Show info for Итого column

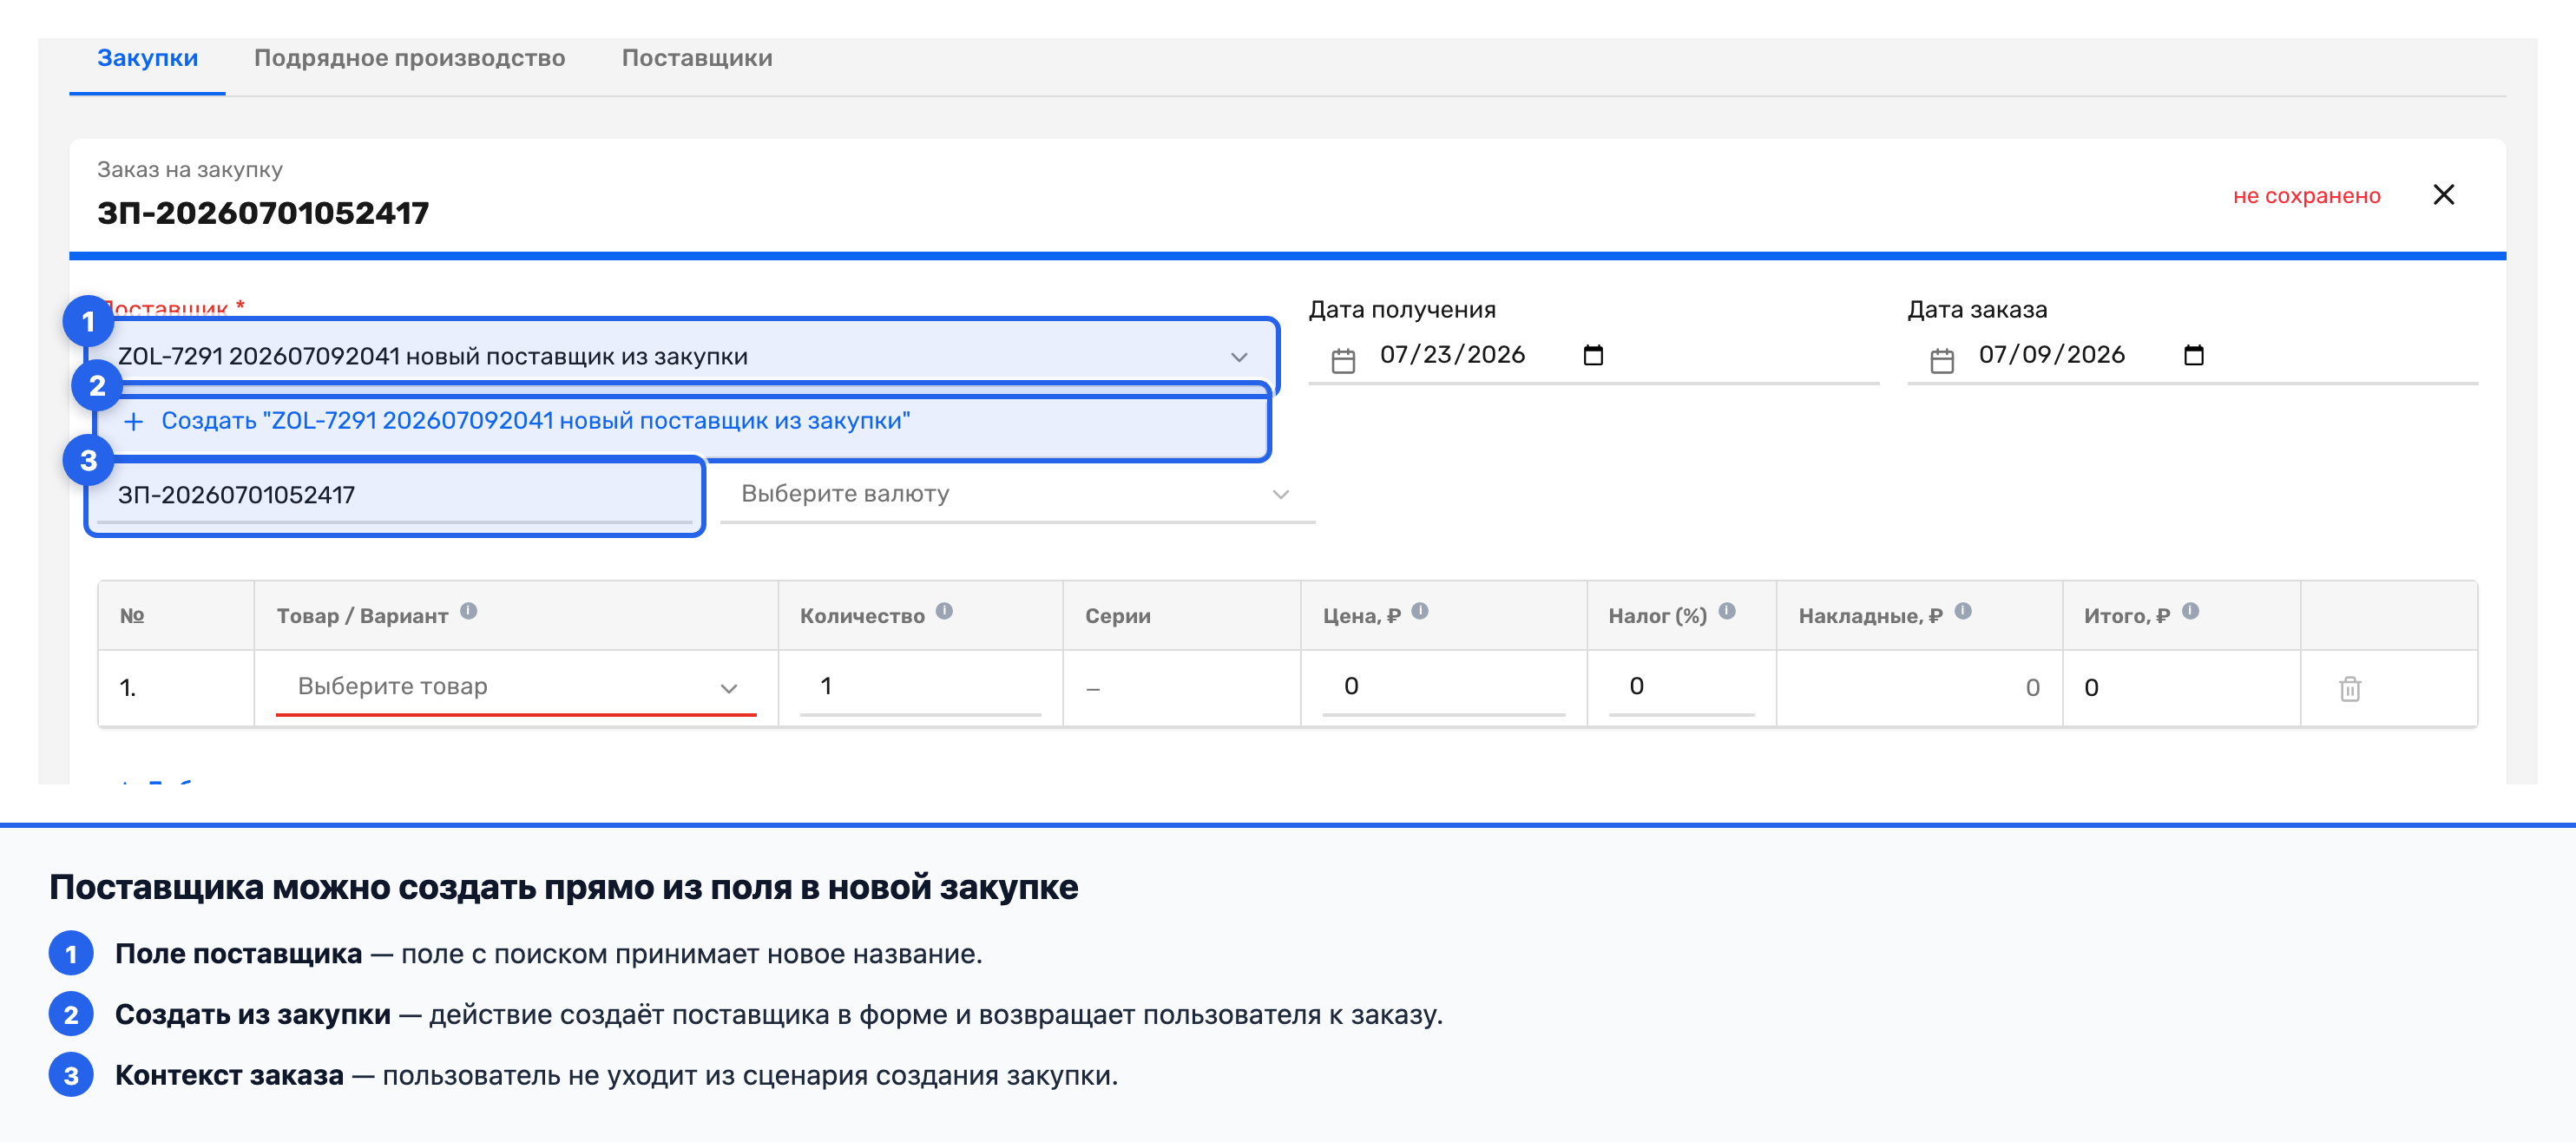[x=2190, y=611]
